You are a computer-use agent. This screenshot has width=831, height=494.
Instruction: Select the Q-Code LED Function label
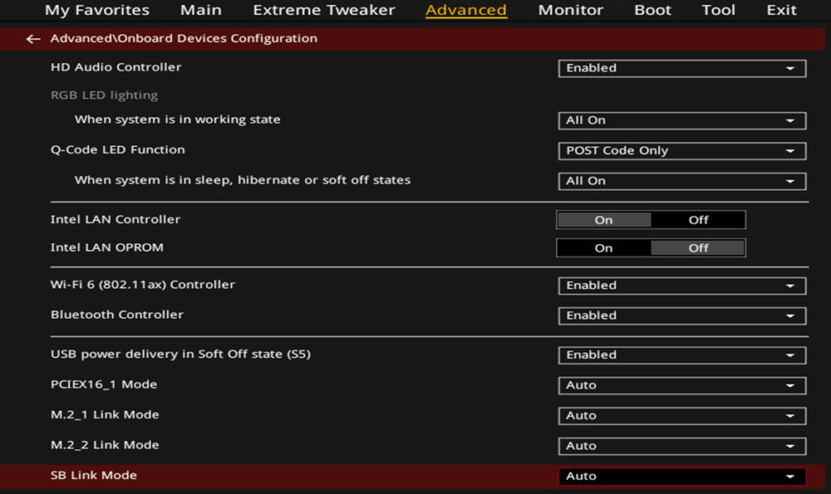[x=118, y=149]
